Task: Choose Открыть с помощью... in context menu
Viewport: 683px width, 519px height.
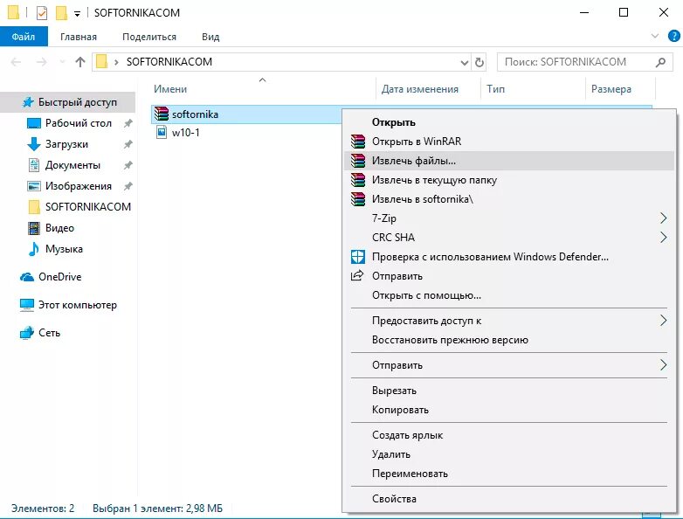Action: click(x=509, y=295)
